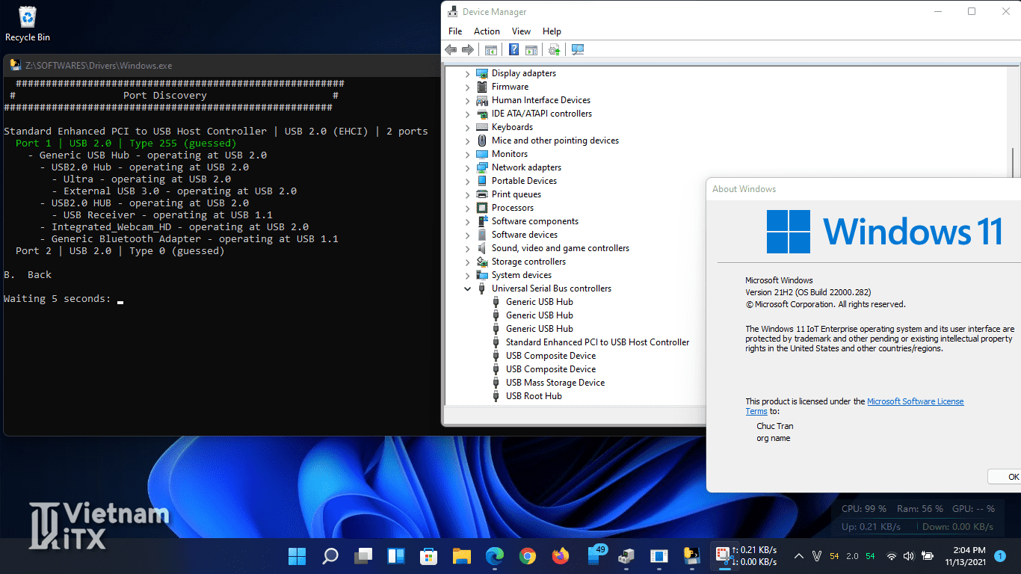The height and width of the screenshot is (574, 1021).
Task: Select Standard Enhanced PCI to USB Host Controller
Action: point(597,342)
